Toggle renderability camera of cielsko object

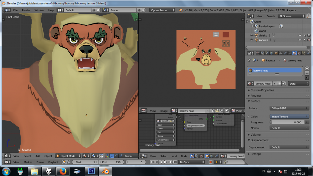tap(309, 35)
